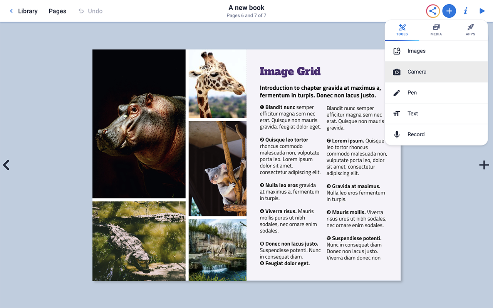The width and height of the screenshot is (493, 308).
Task: Click the book title A new book
Action: coord(246,8)
